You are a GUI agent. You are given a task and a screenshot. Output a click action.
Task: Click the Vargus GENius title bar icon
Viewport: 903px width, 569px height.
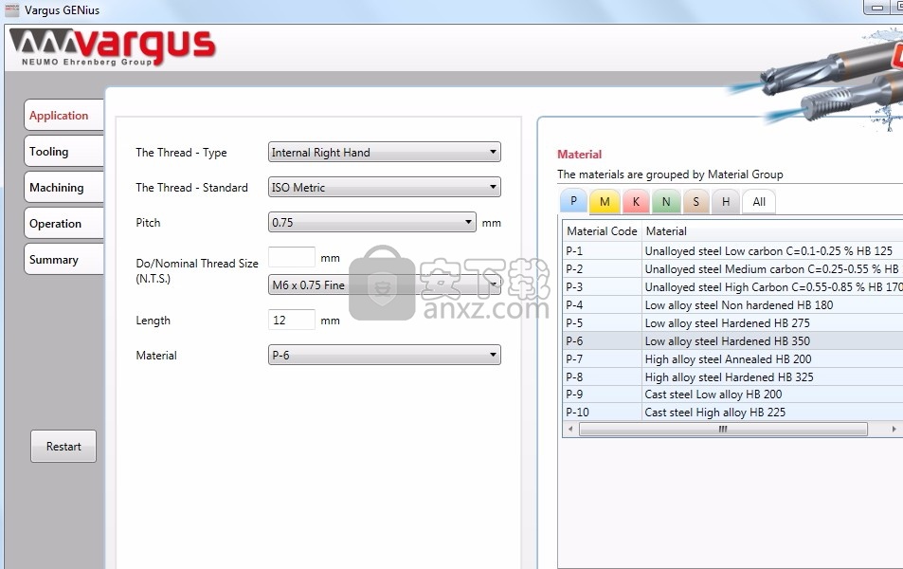pos(11,9)
